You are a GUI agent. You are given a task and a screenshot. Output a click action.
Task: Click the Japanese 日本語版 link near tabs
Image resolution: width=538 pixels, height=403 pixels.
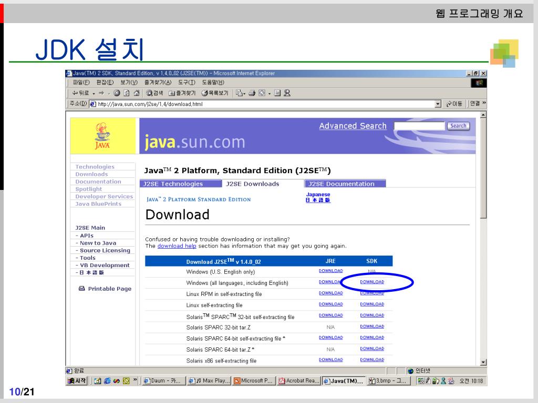pos(318,197)
